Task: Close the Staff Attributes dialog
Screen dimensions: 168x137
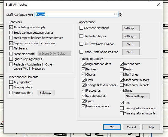Action: click(x=159, y=4)
